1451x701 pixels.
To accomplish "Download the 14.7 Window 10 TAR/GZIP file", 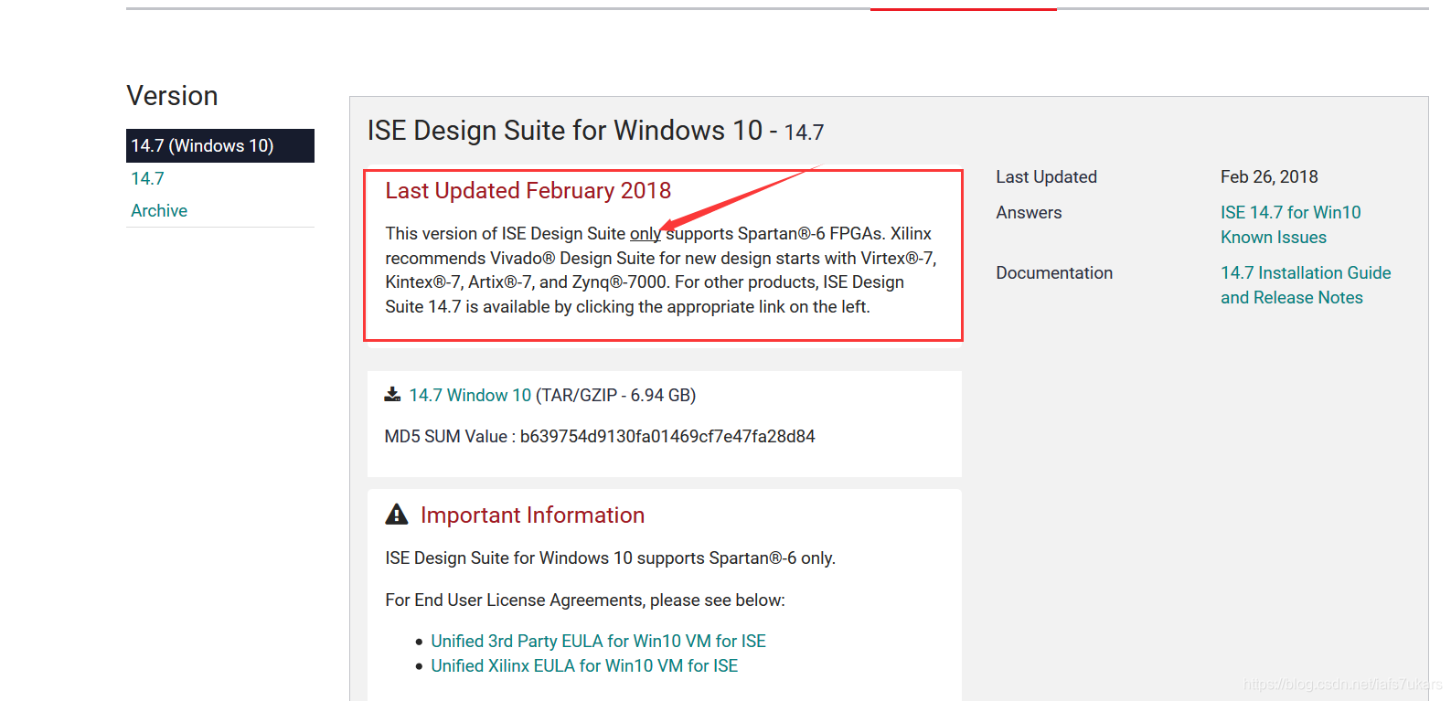I will (x=470, y=395).
